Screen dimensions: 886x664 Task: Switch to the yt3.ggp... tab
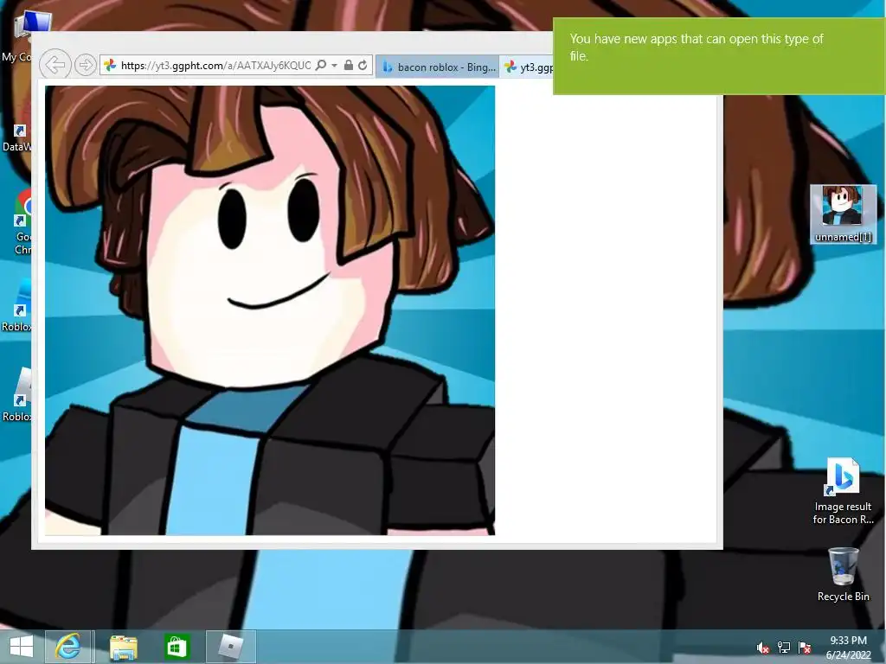point(528,67)
